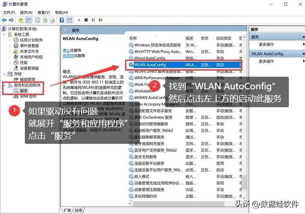
Task: Toggle the Show/Hide Console Tree icon
Action: (x=29, y=20)
